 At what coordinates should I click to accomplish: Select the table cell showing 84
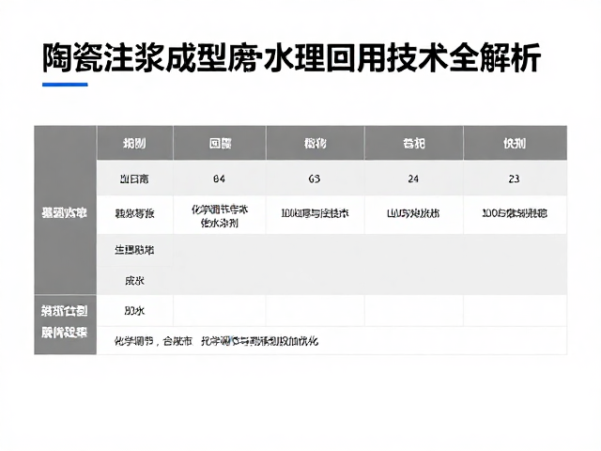click(219, 179)
